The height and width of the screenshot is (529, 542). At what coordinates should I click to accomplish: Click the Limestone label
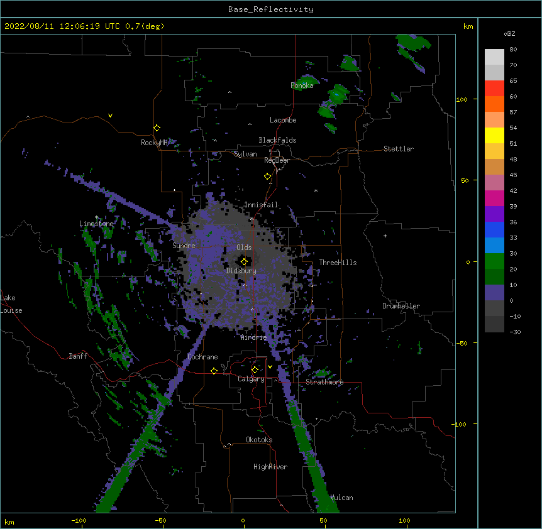tap(96, 224)
